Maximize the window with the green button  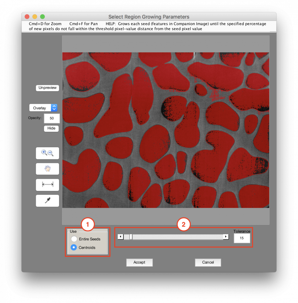42,17
